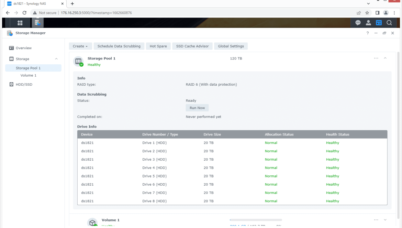Collapse the Storage Pool 1 panel
402x228 pixels.
pos(385,58)
